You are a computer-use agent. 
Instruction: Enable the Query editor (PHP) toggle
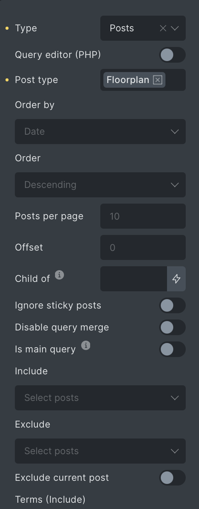[172, 55]
